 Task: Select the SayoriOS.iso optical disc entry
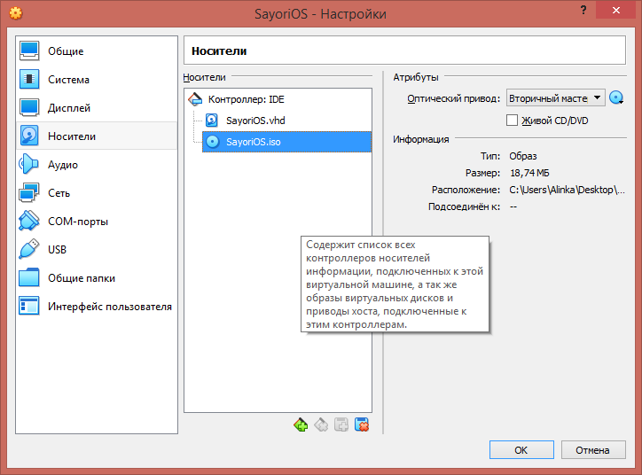286,142
